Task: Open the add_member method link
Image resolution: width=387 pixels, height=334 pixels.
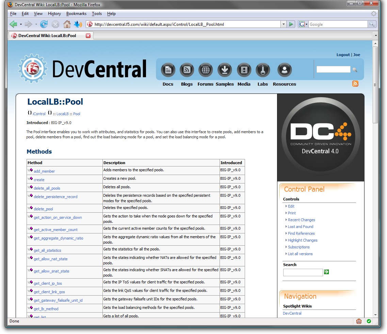Action: pos(44,171)
